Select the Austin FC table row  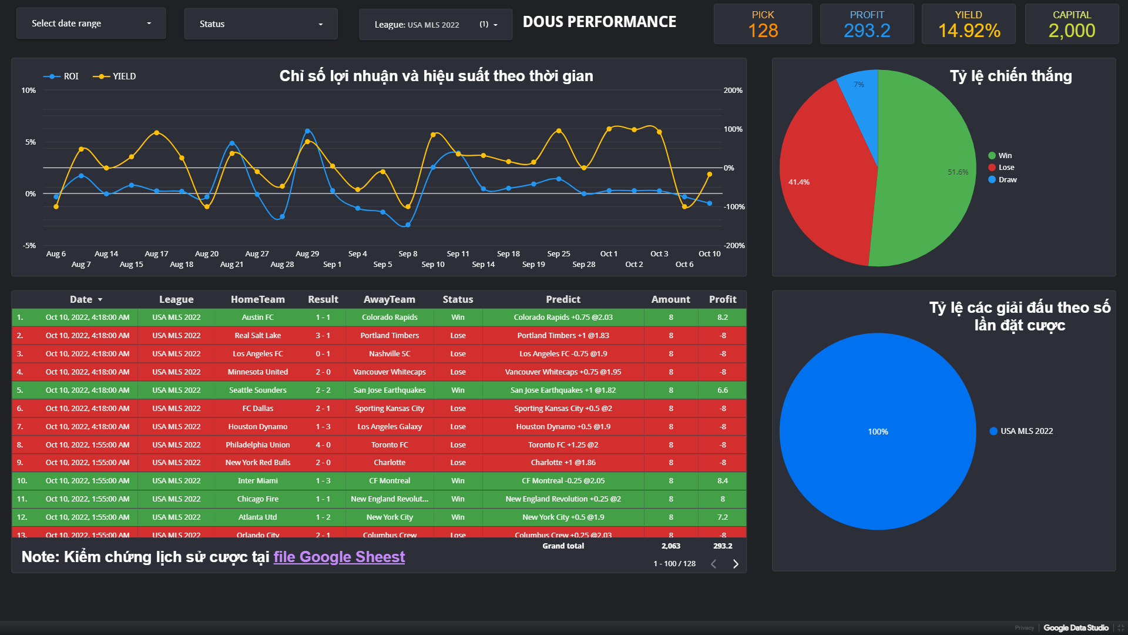pyautogui.click(x=257, y=317)
